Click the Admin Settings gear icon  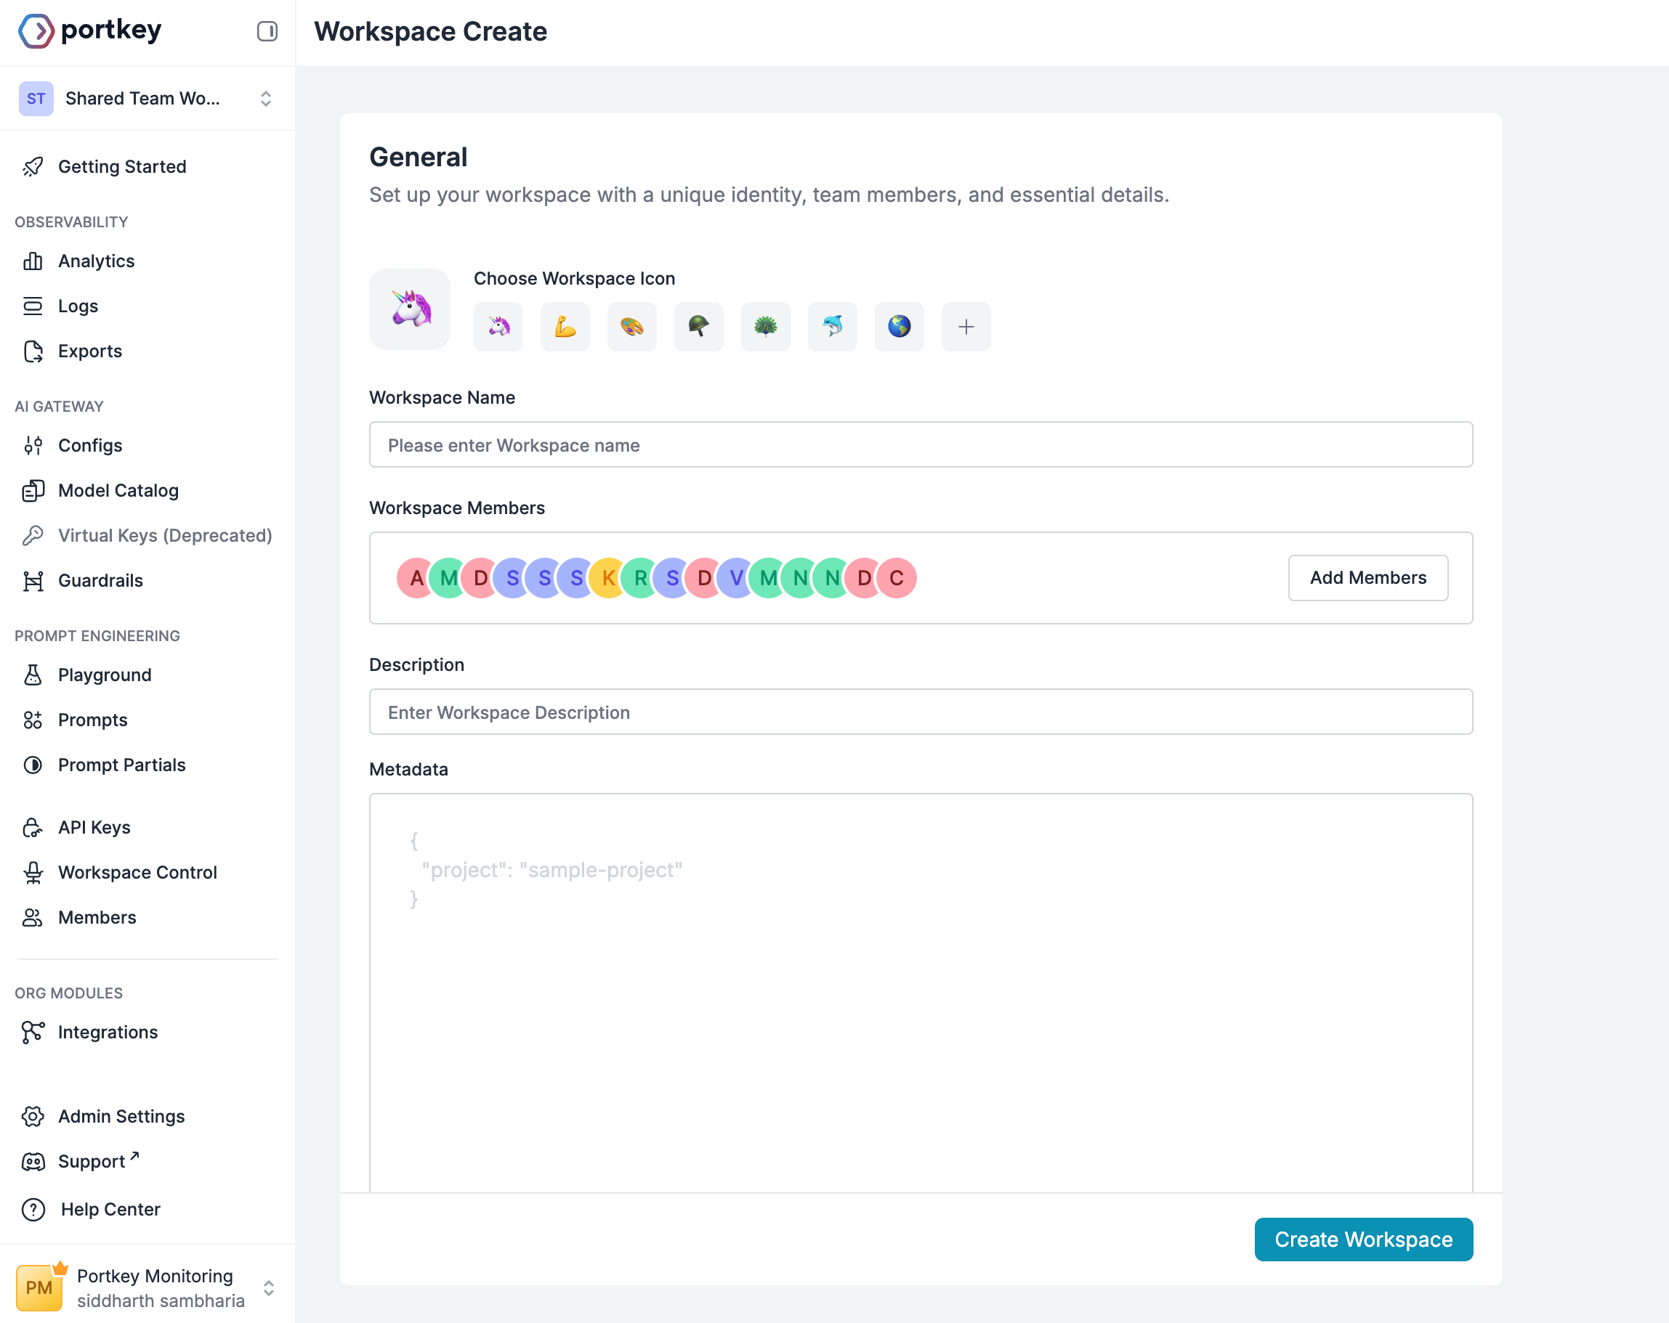(33, 1117)
